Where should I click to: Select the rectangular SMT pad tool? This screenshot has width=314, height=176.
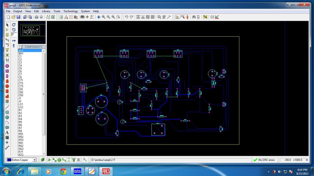click(7, 91)
